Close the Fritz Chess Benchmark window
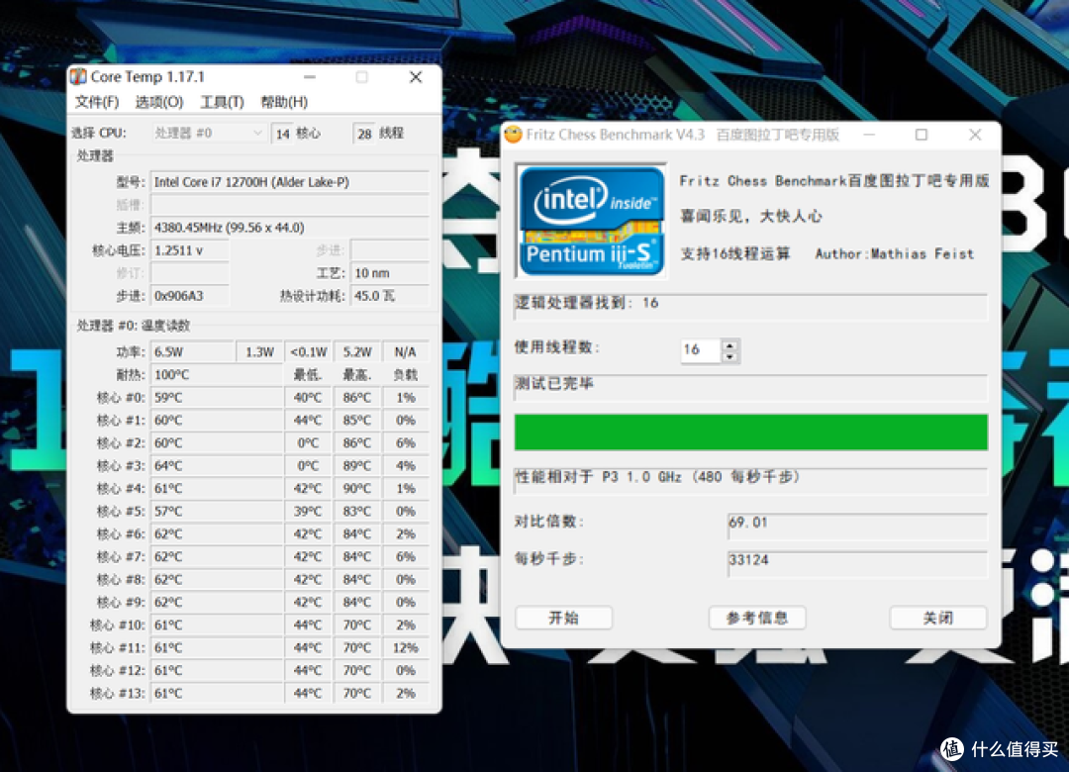 coord(975,135)
